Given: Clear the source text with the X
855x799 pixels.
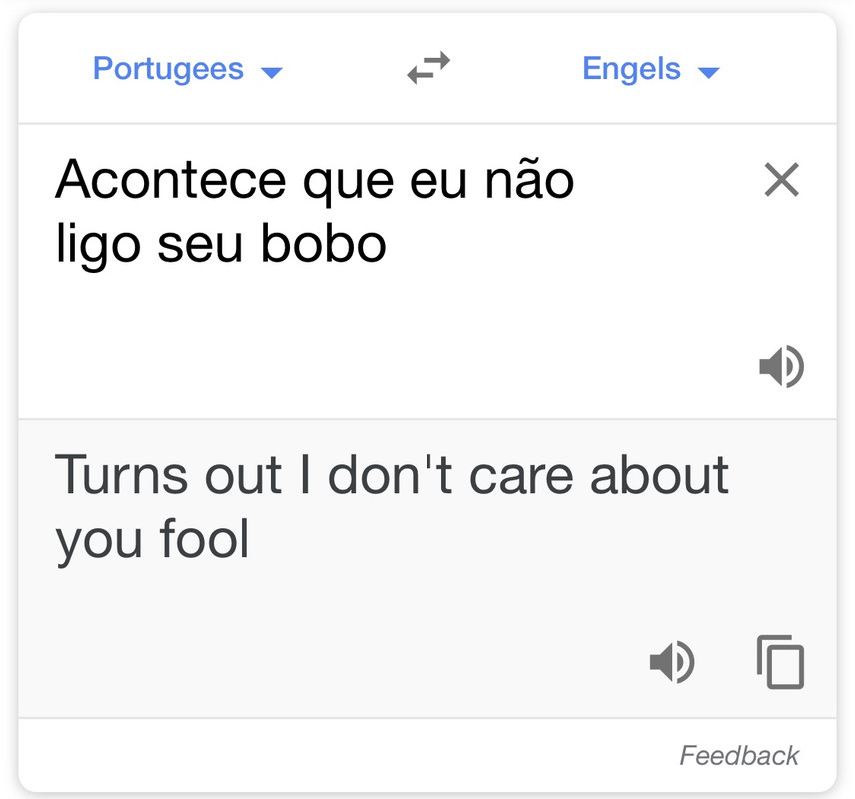Looking at the screenshot, I should point(781,180).
